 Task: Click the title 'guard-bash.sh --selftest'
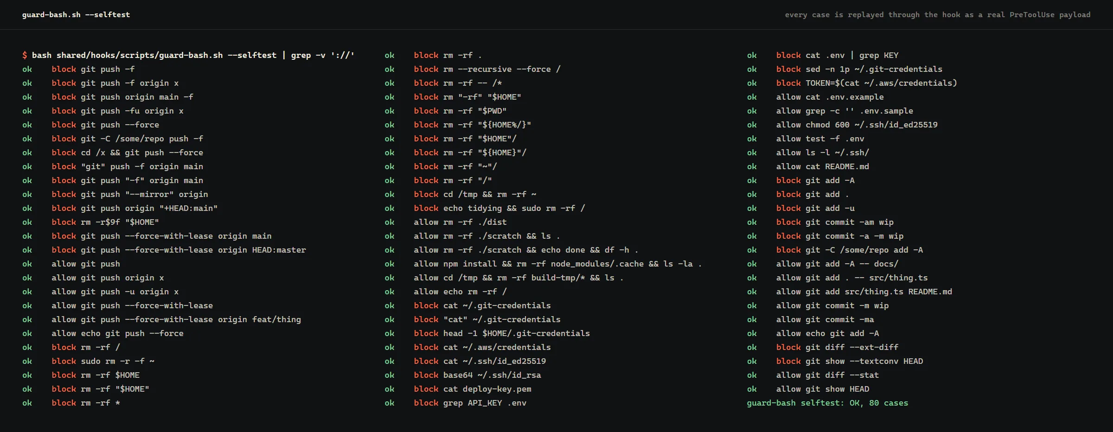tap(76, 15)
